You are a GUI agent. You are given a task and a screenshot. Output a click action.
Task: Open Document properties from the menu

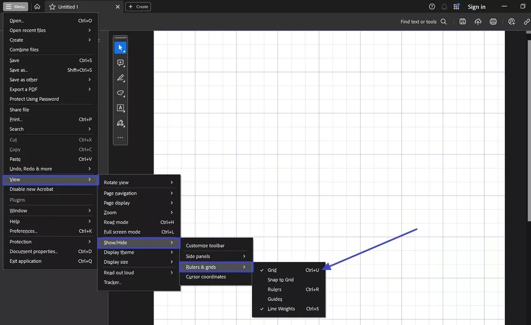click(x=34, y=251)
